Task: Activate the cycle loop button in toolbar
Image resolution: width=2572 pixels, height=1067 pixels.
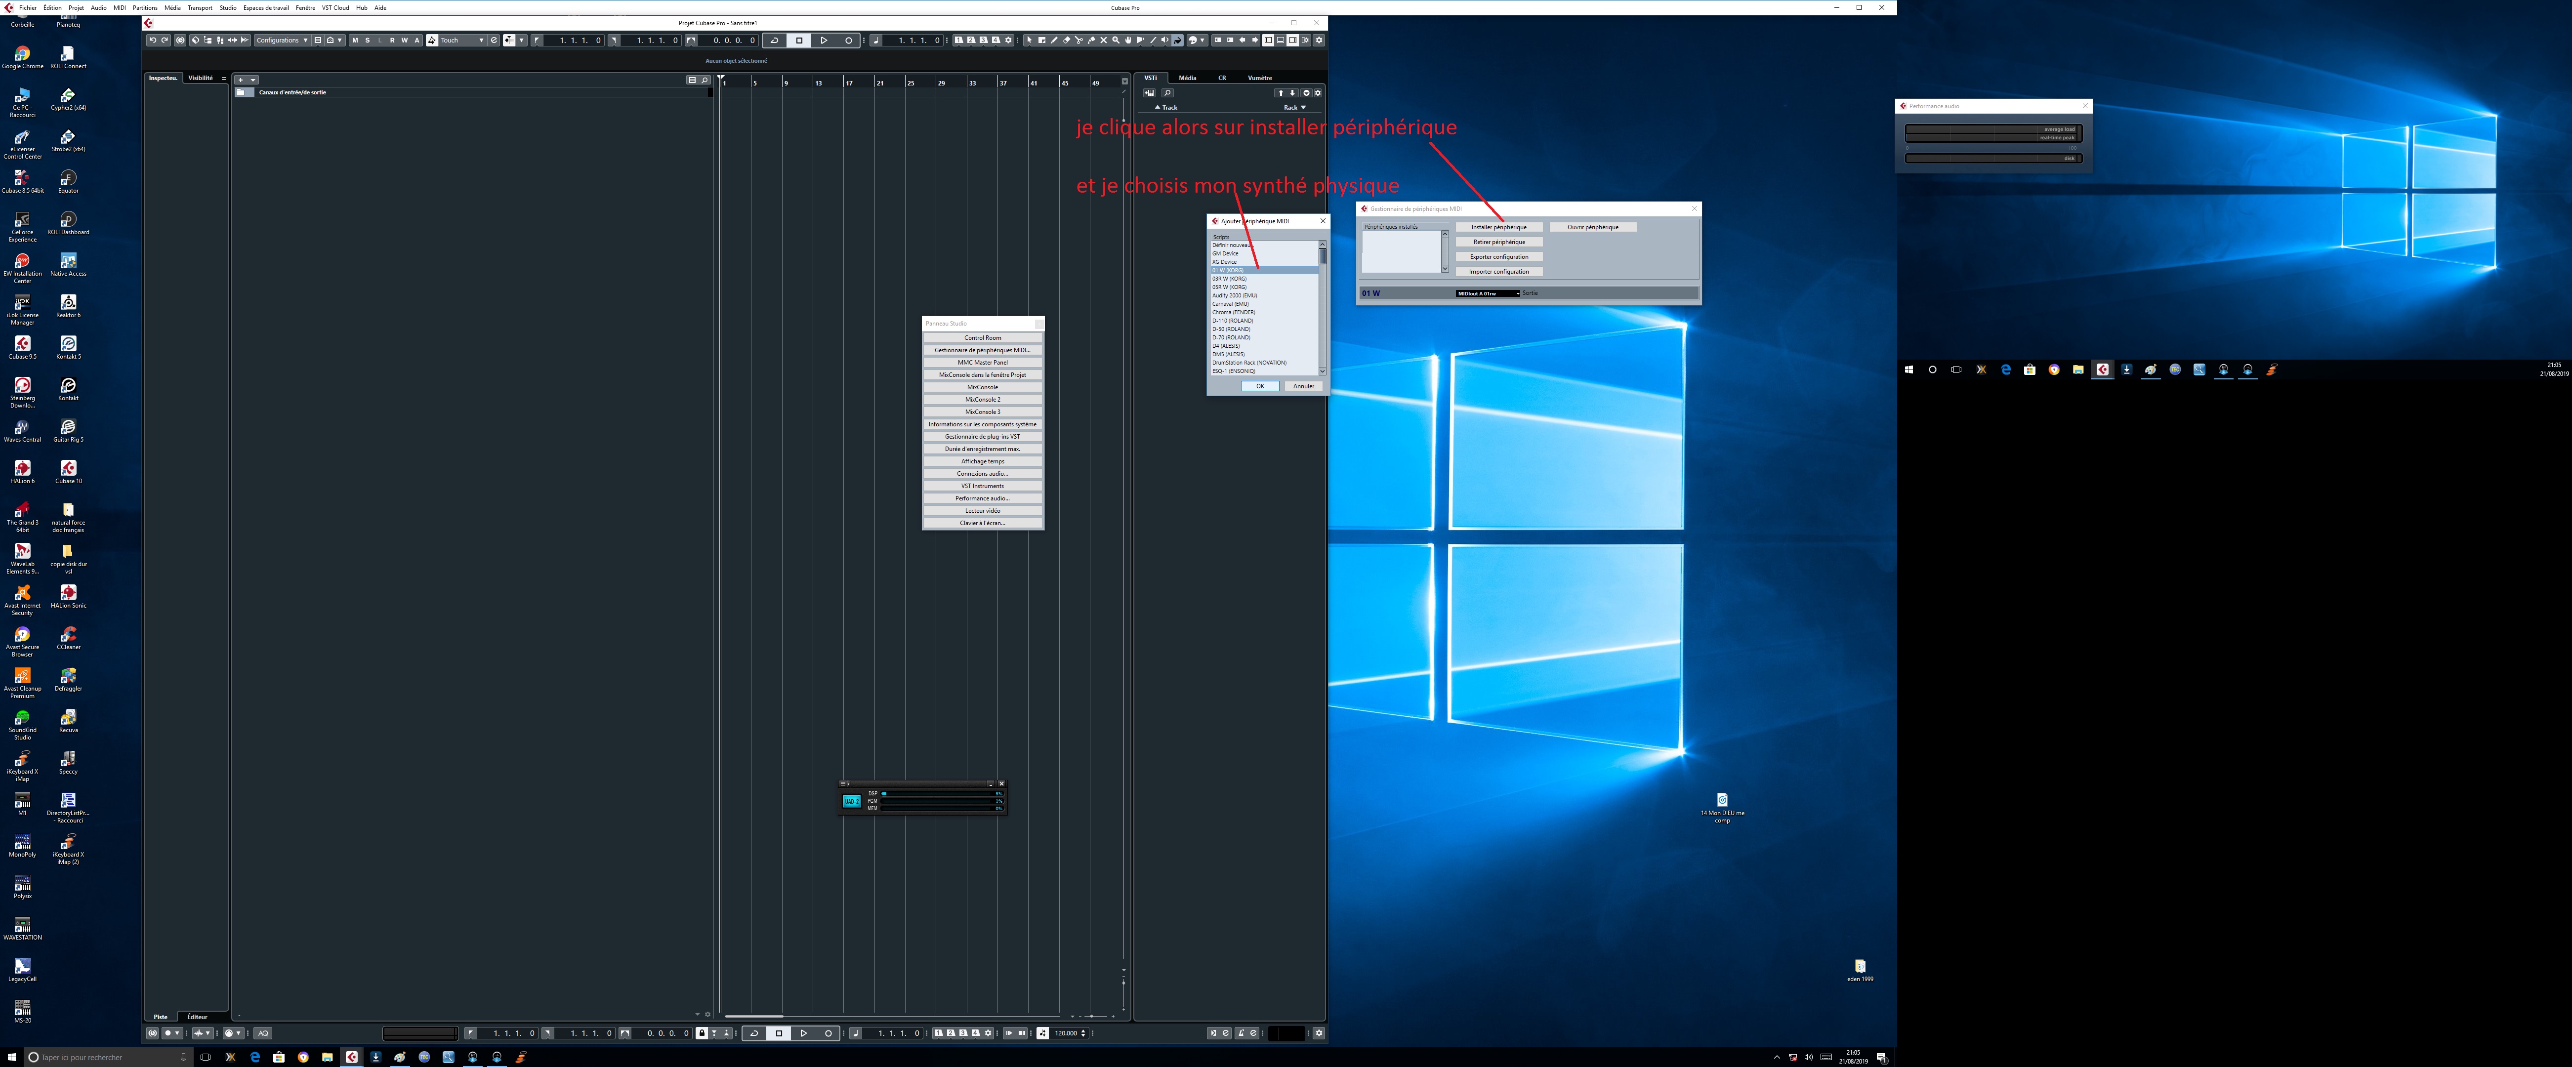Action: point(775,40)
